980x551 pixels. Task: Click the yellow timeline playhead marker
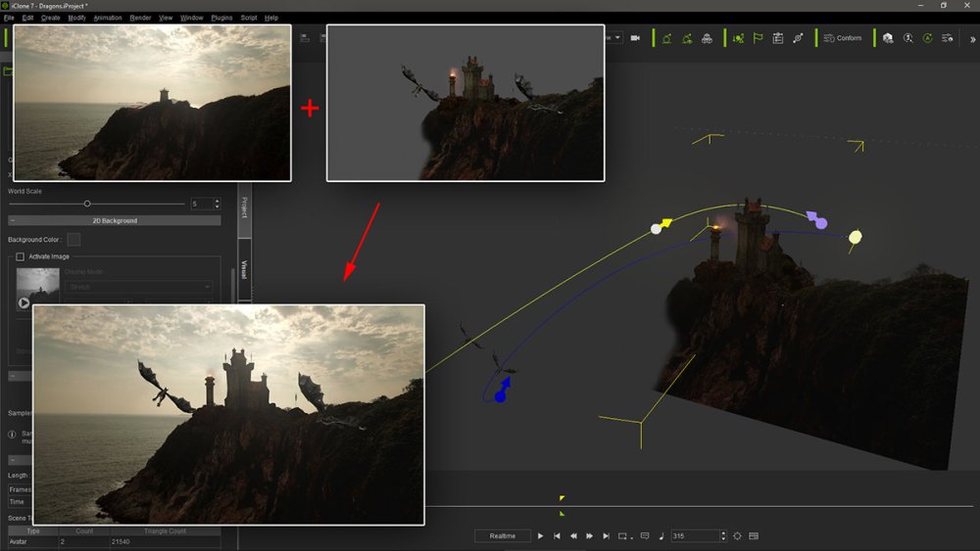562,498
